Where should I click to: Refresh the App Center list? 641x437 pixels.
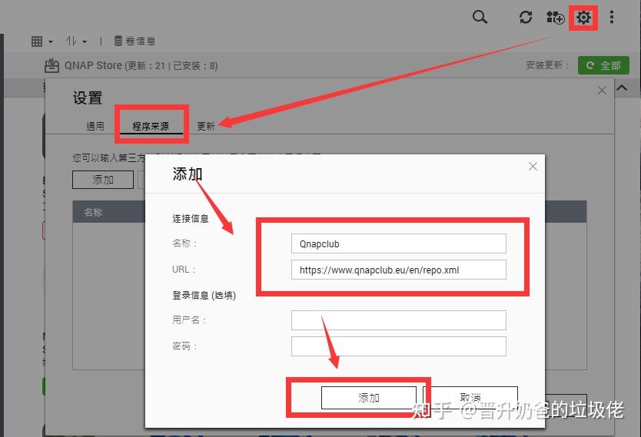point(525,17)
